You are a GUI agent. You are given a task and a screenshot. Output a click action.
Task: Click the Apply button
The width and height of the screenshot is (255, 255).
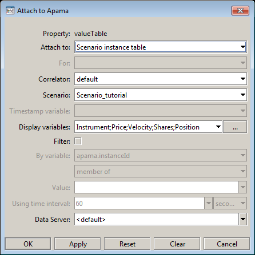click(x=78, y=244)
